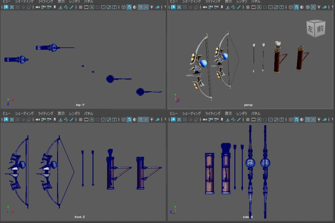Toggle Wireframe shading in top -Y panel
The image size is (335, 223).
pyautogui.click(x=123, y=7)
